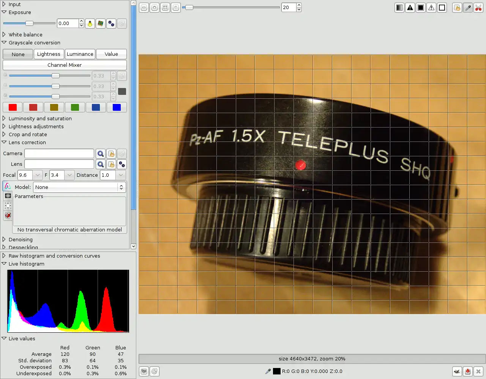
Task: Open the distortion tab with the pinched square icon
Action: [x=8, y=206]
